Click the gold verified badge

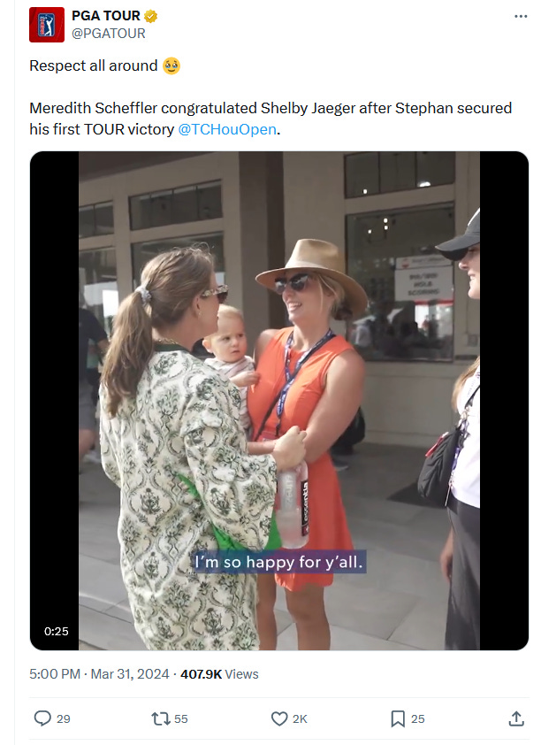[x=151, y=16]
